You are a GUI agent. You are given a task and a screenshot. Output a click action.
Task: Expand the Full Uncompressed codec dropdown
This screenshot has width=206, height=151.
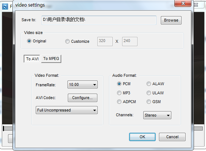coord(67,110)
